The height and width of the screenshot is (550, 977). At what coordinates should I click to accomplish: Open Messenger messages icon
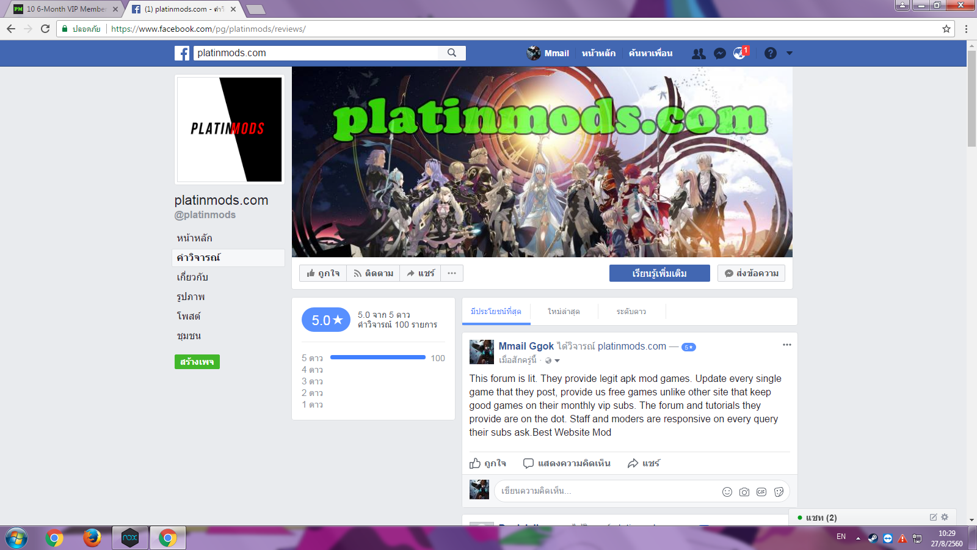(x=720, y=54)
